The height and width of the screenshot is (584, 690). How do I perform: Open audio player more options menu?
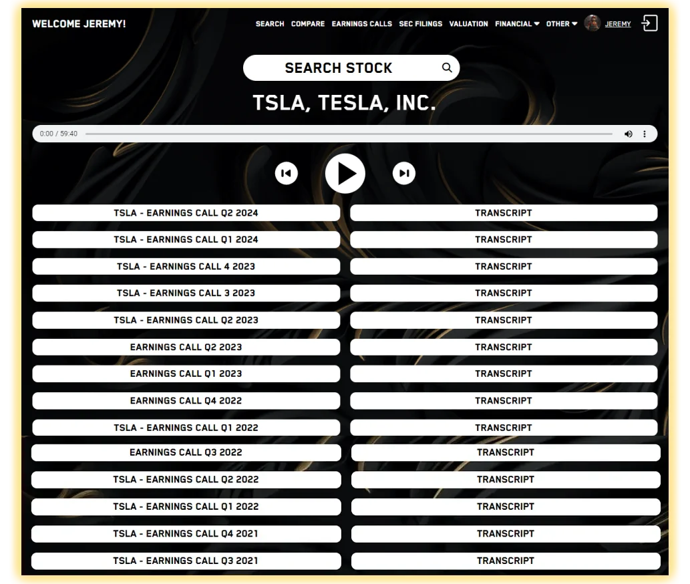(645, 134)
